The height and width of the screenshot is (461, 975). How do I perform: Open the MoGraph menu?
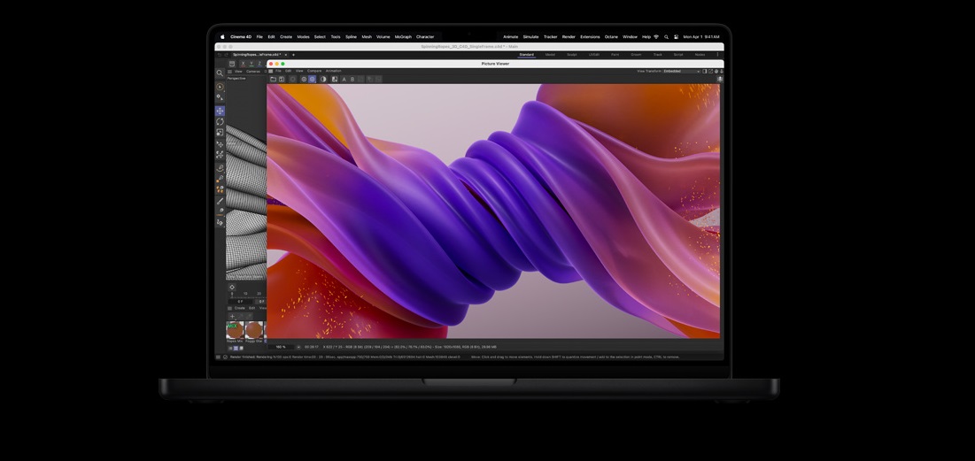coord(403,36)
